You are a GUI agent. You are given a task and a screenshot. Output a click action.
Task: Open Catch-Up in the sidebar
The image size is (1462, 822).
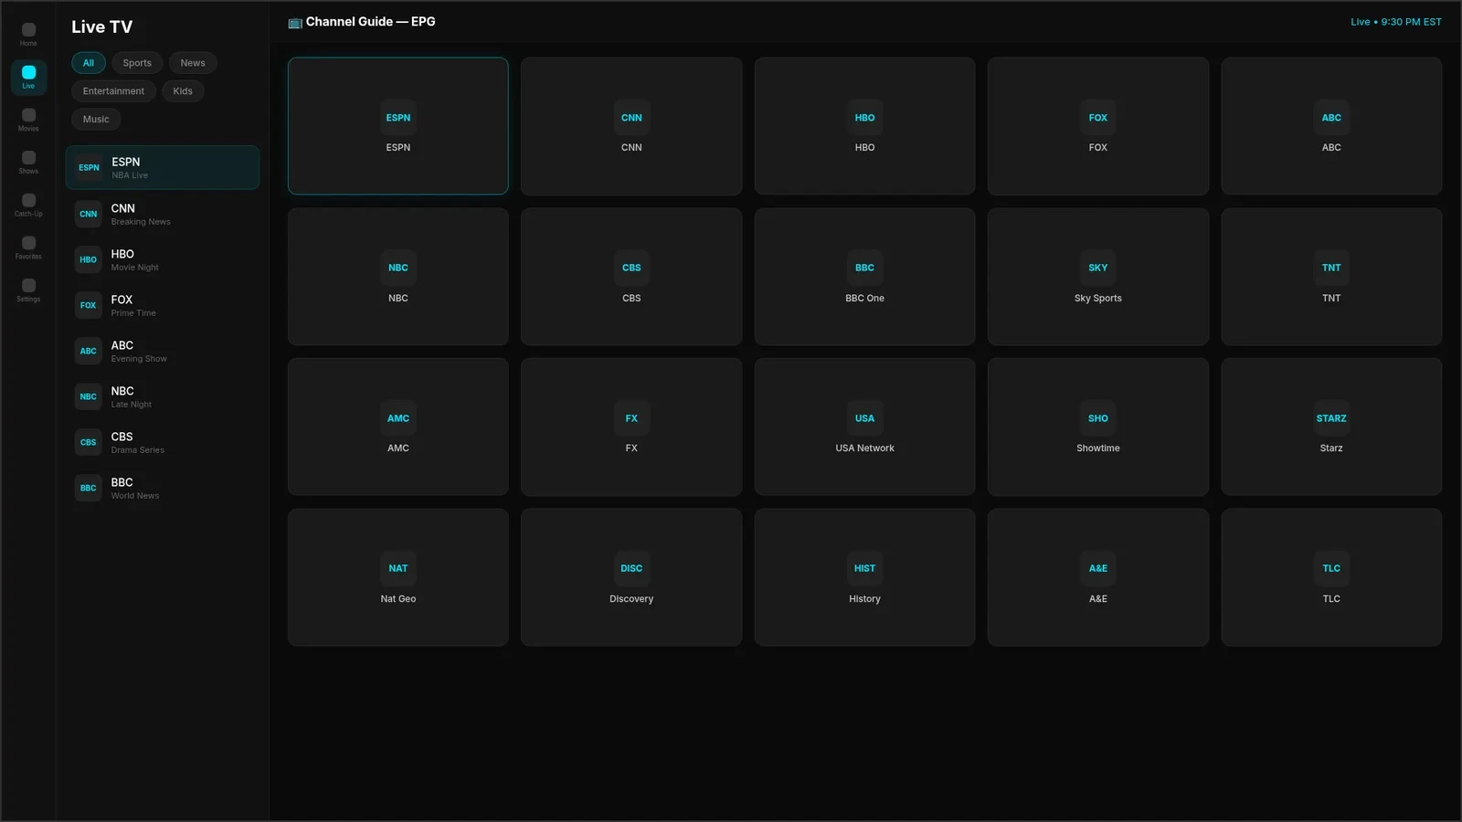pos(28,205)
